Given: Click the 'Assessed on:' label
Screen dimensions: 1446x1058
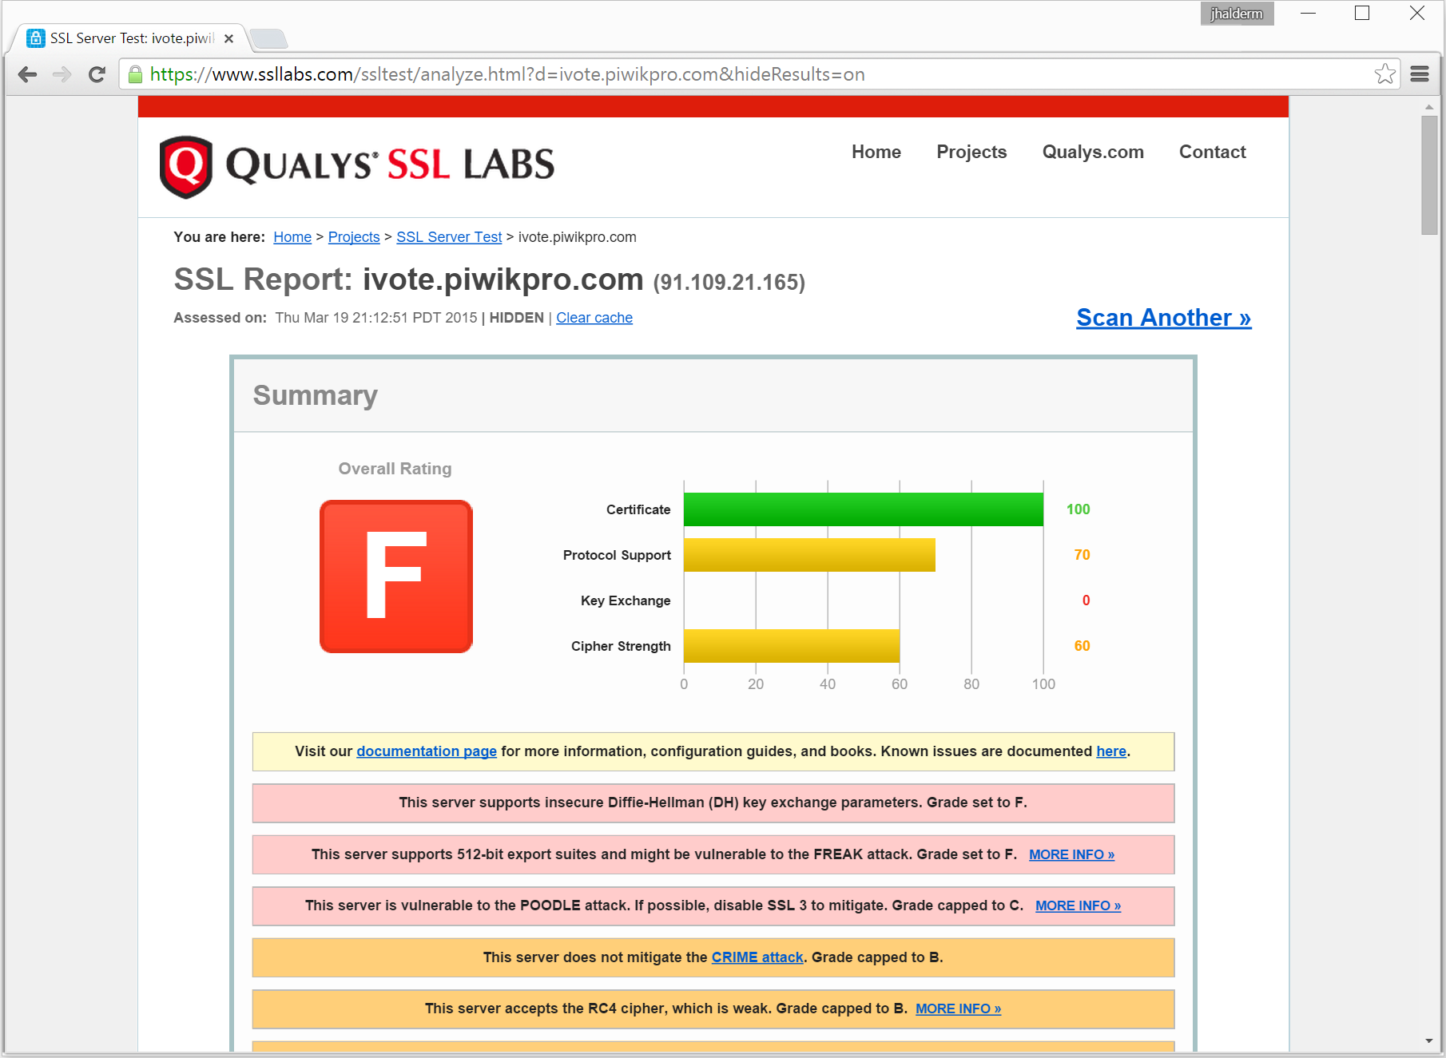Looking at the screenshot, I should [220, 318].
